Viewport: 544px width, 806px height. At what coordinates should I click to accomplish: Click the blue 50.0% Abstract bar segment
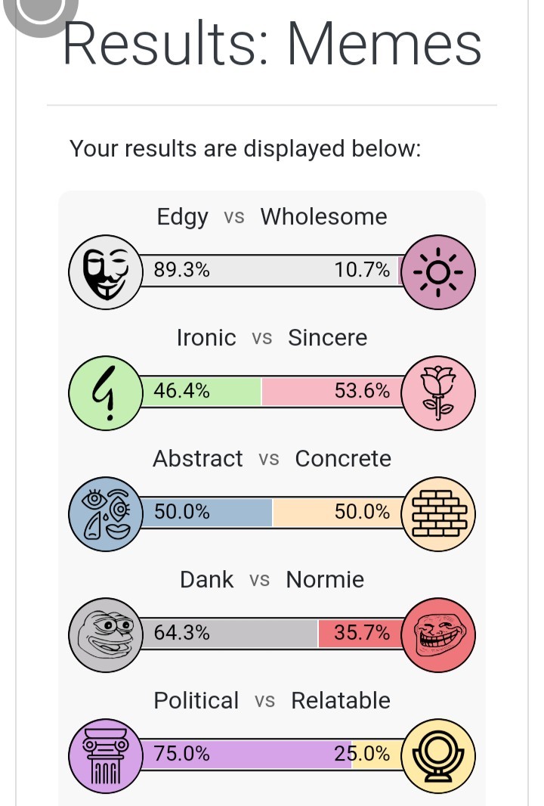point(204,512)
